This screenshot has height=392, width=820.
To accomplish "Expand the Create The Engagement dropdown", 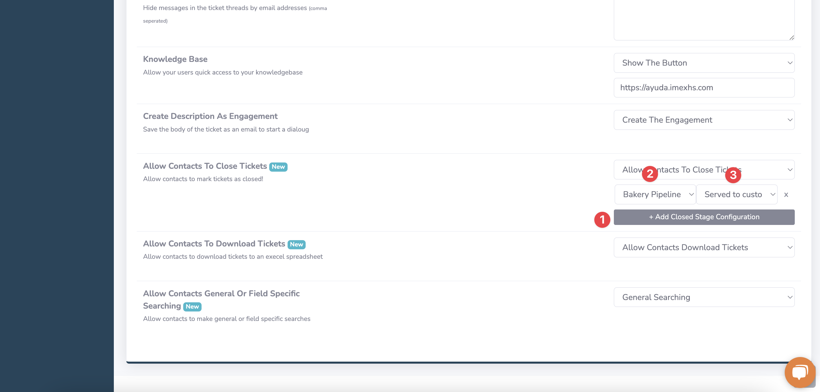I will (x=704, y=120).
